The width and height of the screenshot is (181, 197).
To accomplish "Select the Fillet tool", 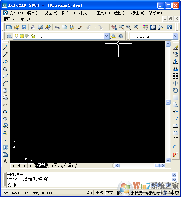I will 176,147.
